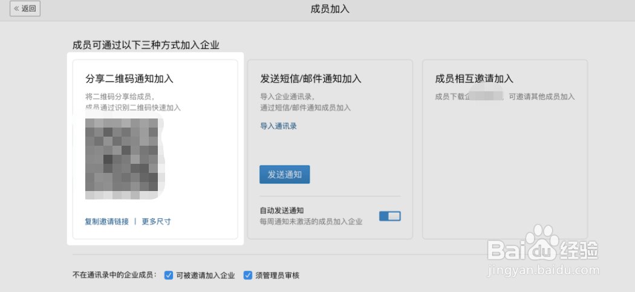Click the 导入通讯录 link
Image resolution: width=635 pixels, height=292 pixels.
coord(278,126)
